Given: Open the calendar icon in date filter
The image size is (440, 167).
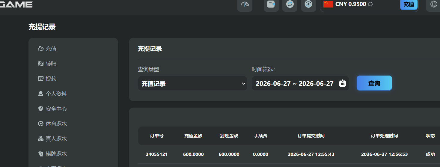Looking at the screenshot, I should pos(342,83).
